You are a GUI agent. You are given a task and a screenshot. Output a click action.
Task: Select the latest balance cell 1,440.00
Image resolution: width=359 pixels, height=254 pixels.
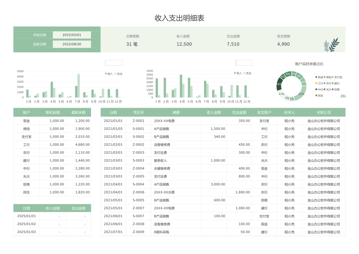[x=79, y=161]
